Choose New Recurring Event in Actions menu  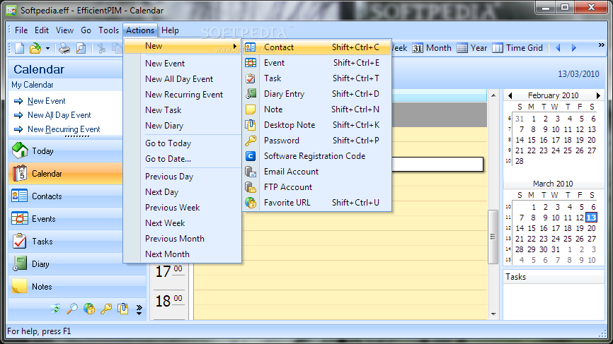click(183, 95)
